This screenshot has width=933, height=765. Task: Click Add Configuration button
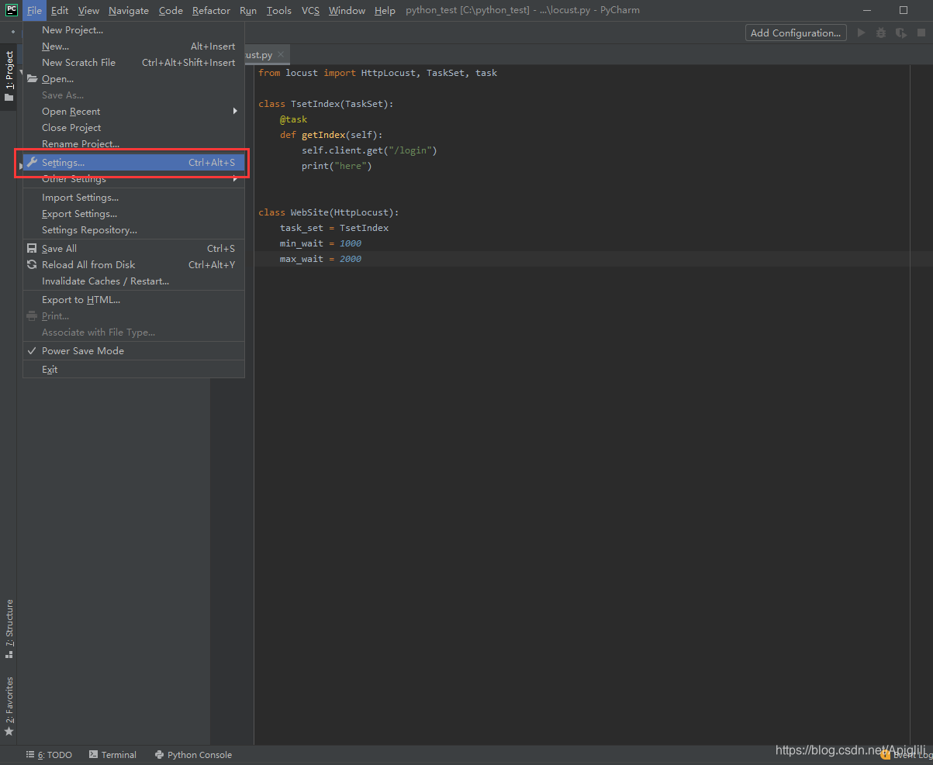[x=796, y=33]
